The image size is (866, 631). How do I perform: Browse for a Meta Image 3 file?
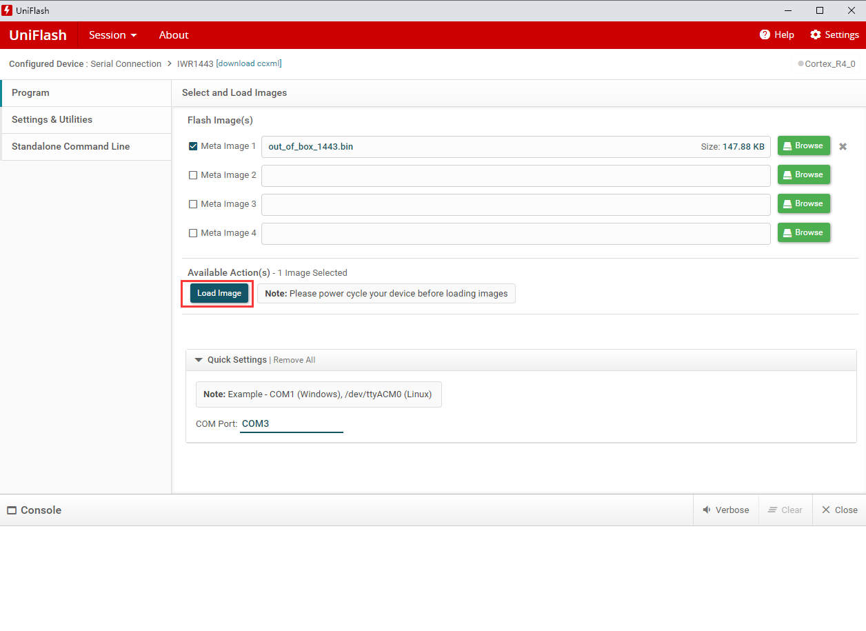pyautogui.click(x=803, y=203)
